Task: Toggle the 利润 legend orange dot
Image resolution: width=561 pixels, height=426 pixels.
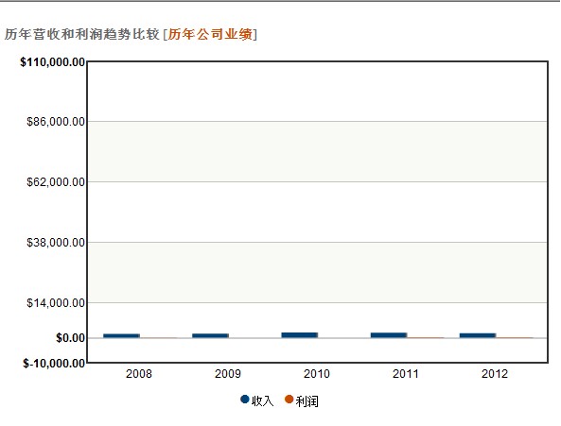Action: click(289, 400)
